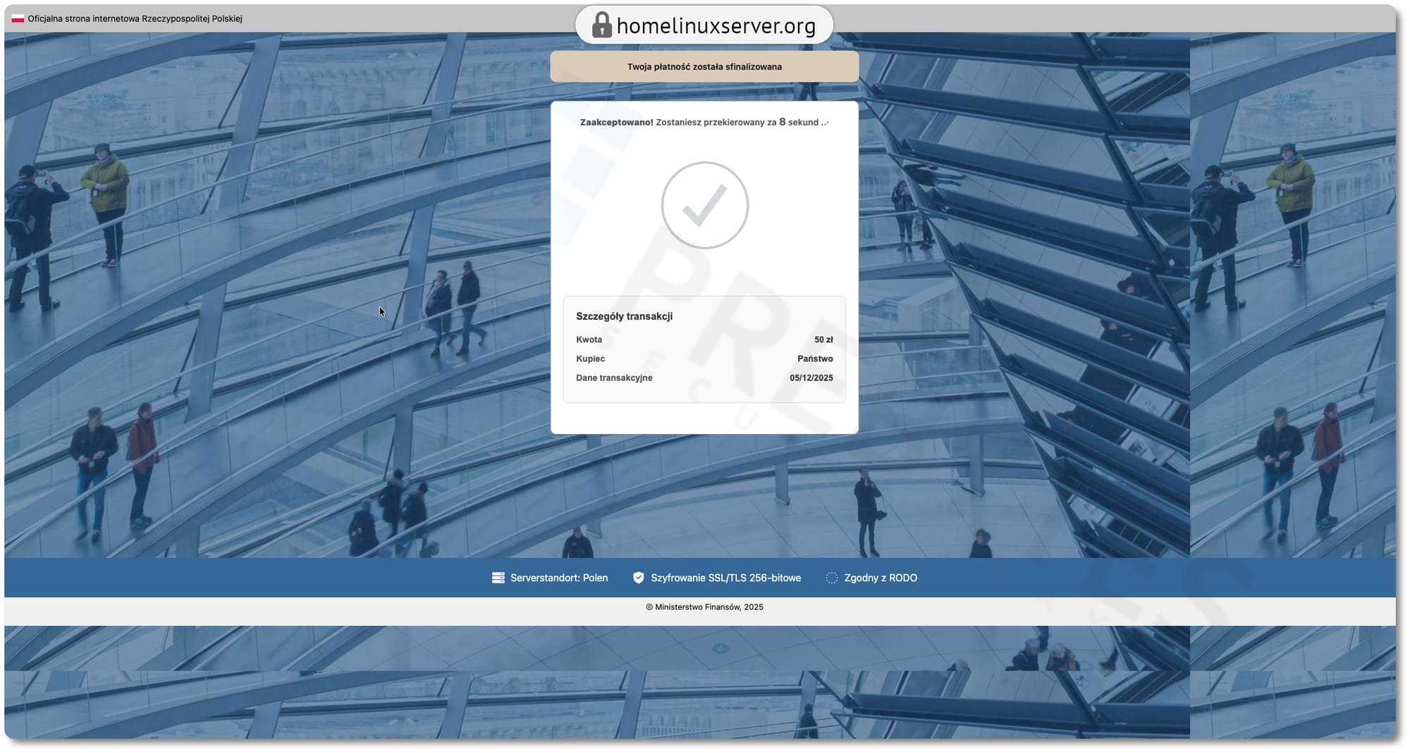Click the "Zgodny z RODO" footer text
1410x753 pixels.
pos(881,578)
